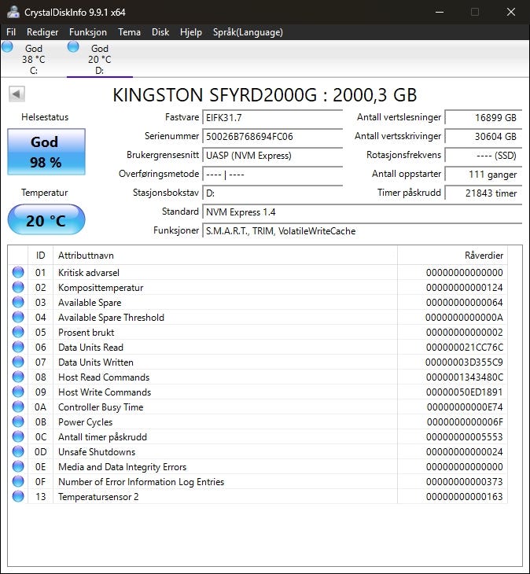Click raw value 0000000000373

[465, 481]
